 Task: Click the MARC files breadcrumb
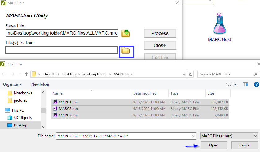click(123, 74)
